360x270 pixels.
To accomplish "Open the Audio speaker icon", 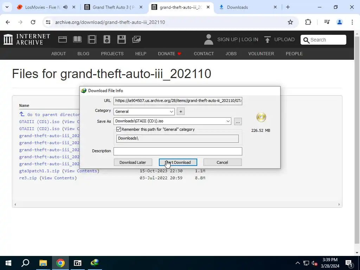I will (x=107, y=39).
